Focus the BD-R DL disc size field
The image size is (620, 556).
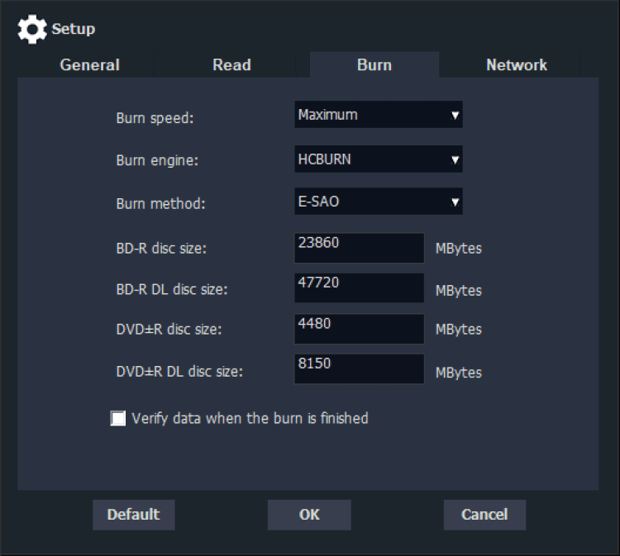[359, 288]
